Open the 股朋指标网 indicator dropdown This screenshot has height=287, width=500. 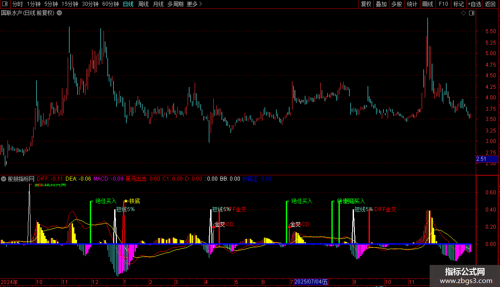click(4, 179)
